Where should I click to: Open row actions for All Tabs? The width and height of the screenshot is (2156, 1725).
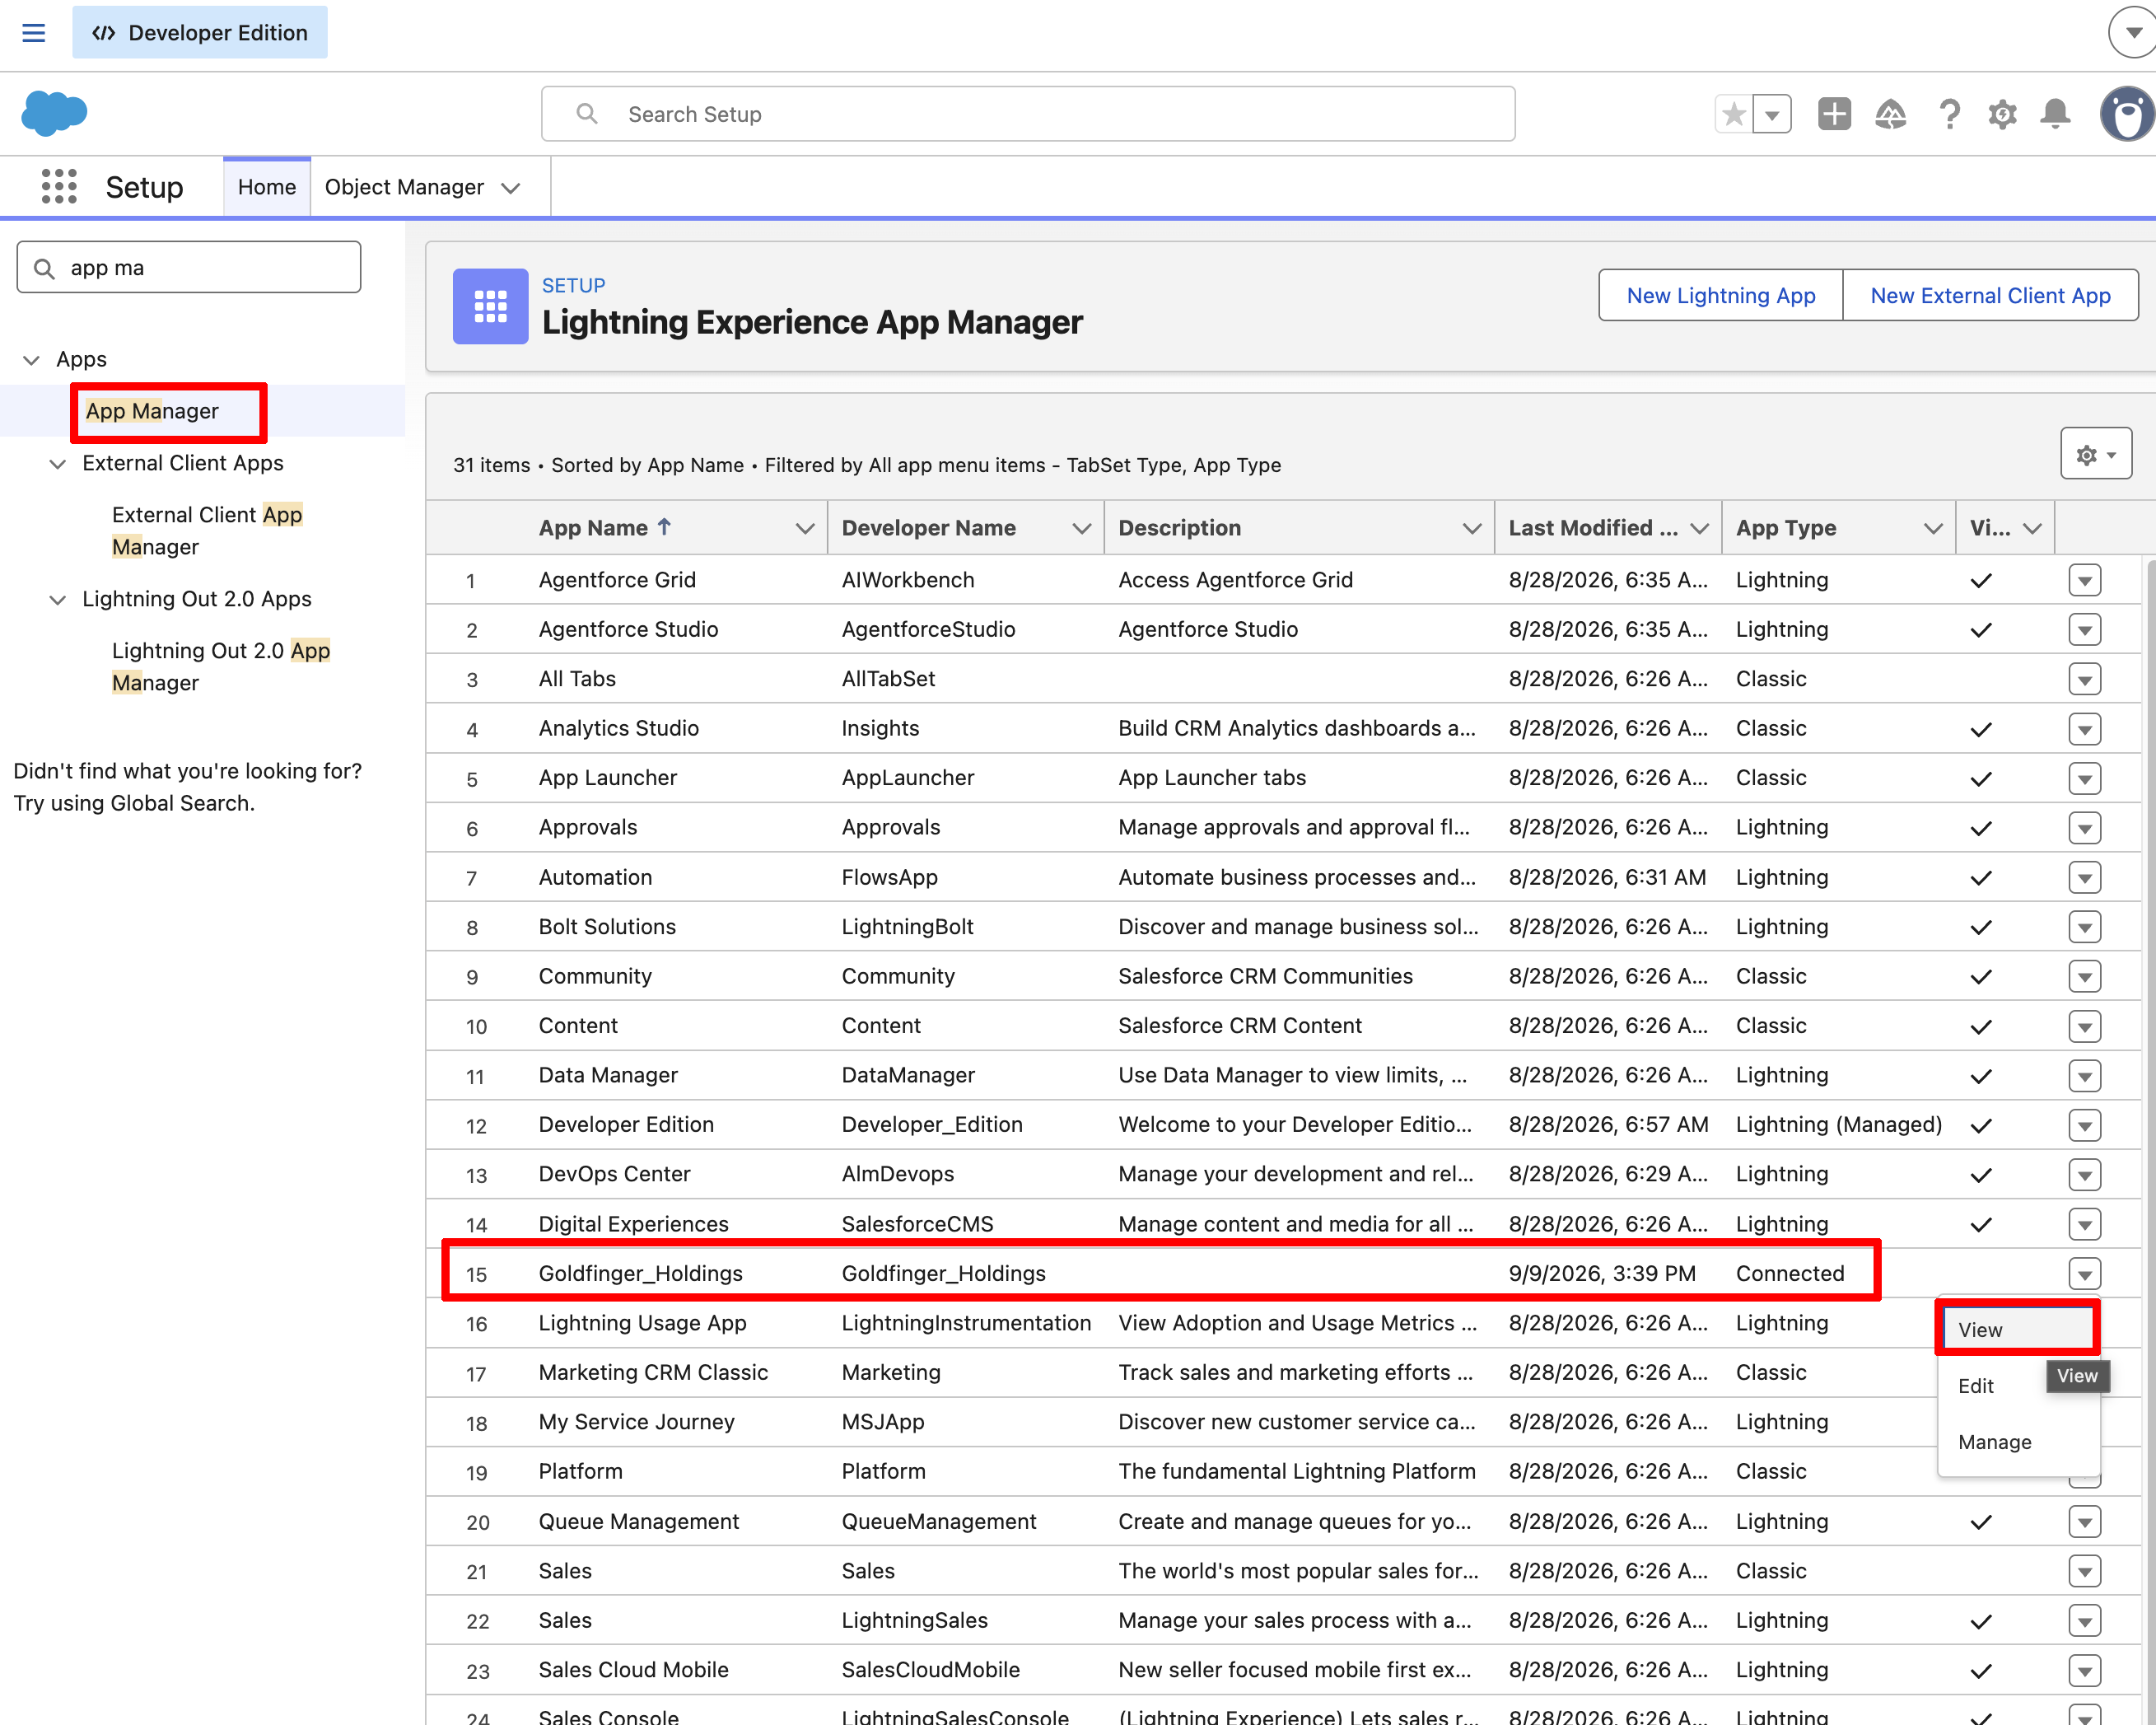tap(2084, 680)
